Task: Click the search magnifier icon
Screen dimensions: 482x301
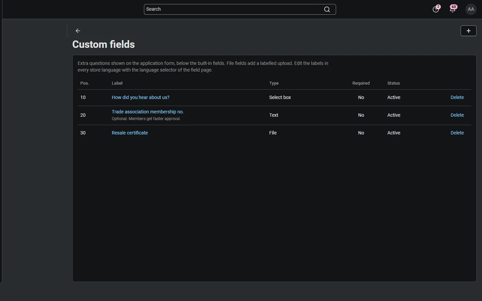Action: click(x=327, y=9)
